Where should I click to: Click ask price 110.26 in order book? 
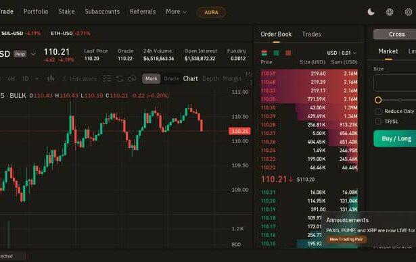point(269,142)
